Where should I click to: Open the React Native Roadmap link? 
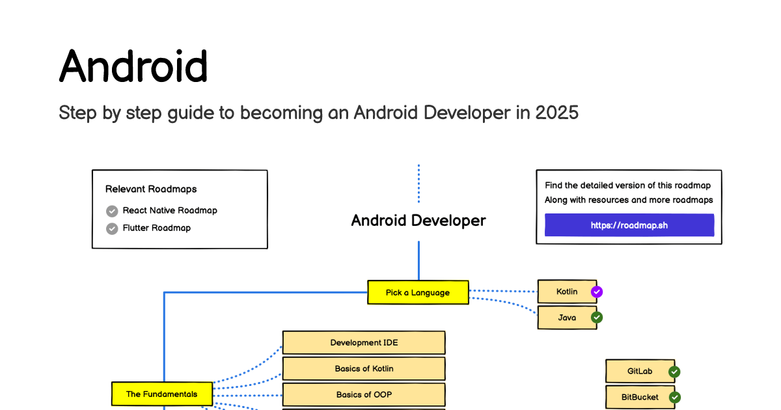[x=170, y=211]
